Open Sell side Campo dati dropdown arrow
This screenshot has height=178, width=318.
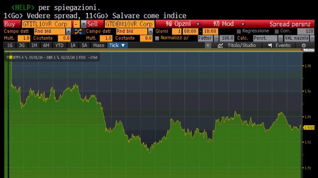(x=151, y=31)
